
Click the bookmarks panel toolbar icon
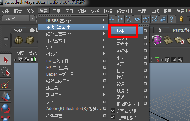pyautogui.click(x=33, y=60)
